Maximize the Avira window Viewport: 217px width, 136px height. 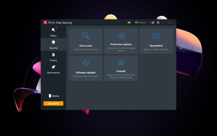coord(169,23)
